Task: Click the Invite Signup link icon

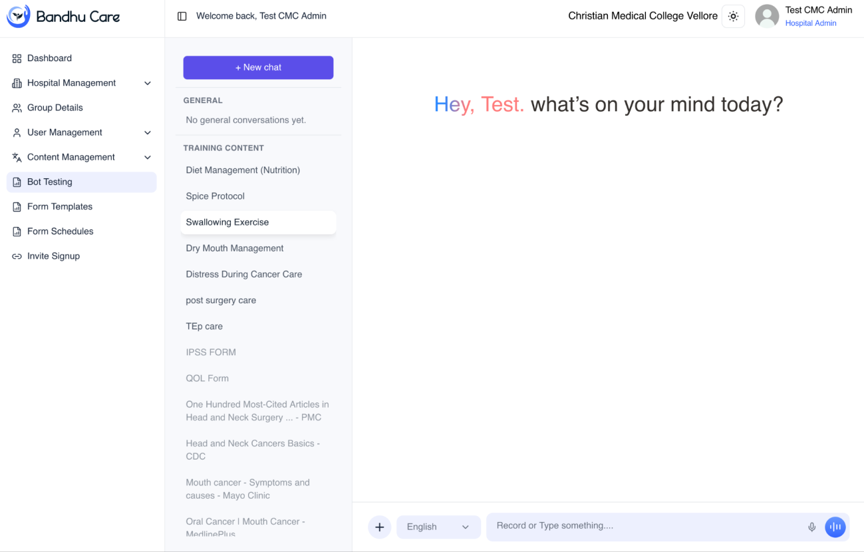Action: click(17, 256)
